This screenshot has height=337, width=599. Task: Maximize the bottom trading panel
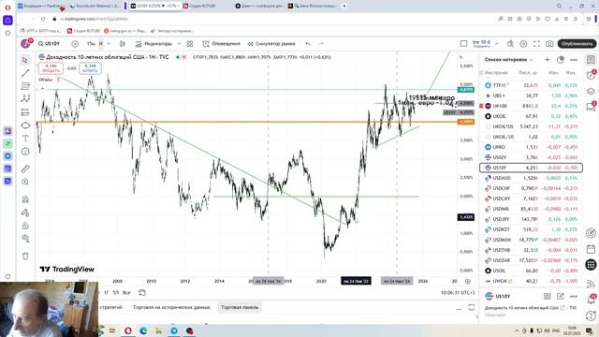(x=472, y=308)
